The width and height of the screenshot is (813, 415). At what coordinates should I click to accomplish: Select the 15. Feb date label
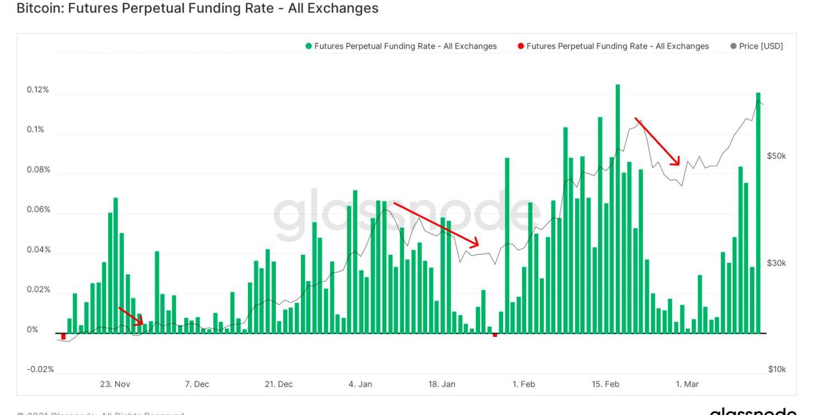pyautogui.click(x=605, y=384)
